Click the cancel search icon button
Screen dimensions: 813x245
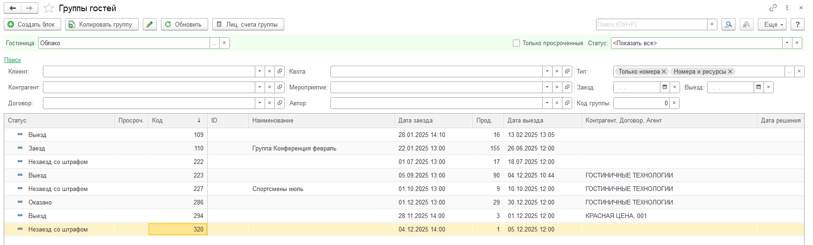pyautogui.click(x=747, y=24)
